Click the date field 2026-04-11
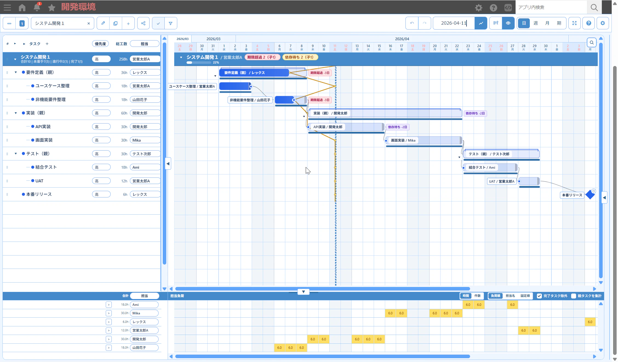 pos(454,23)
